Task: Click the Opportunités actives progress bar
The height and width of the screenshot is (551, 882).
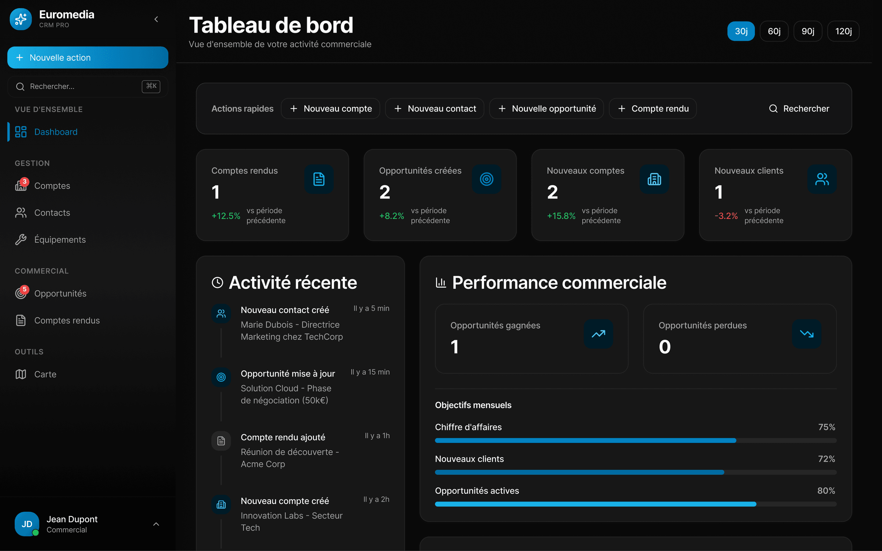Action: (x=636, y=504)
